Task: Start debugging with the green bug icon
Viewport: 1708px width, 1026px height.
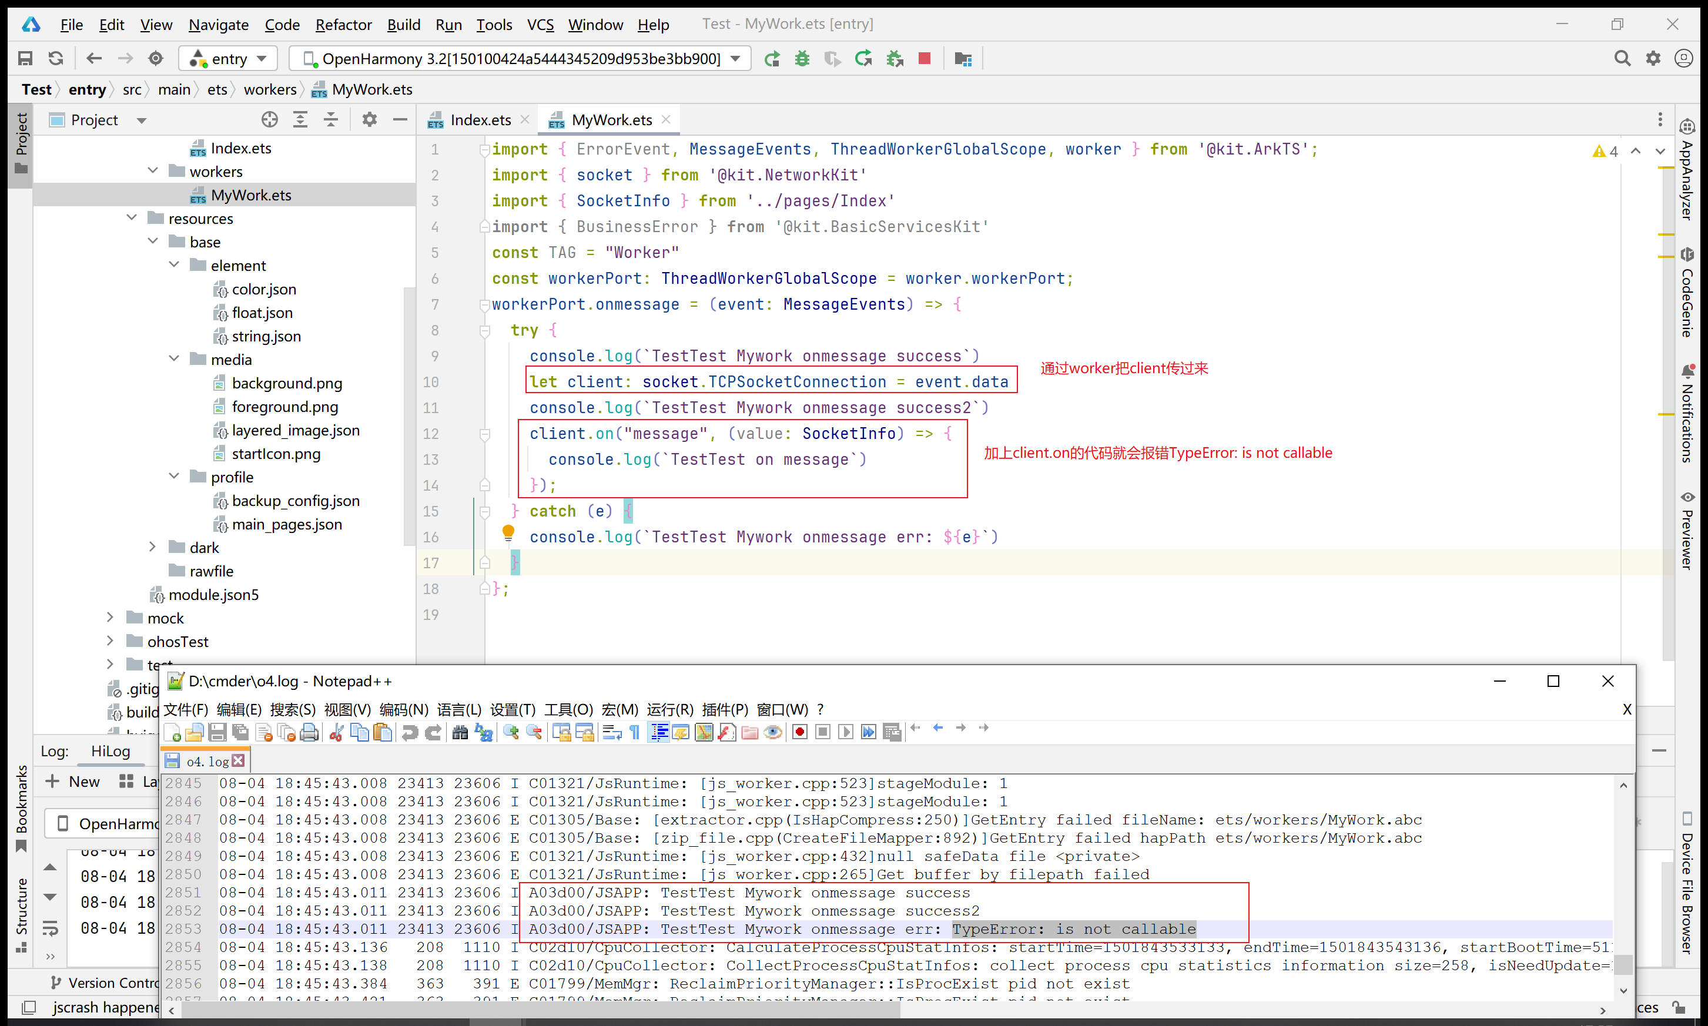Action: point(802,59)
